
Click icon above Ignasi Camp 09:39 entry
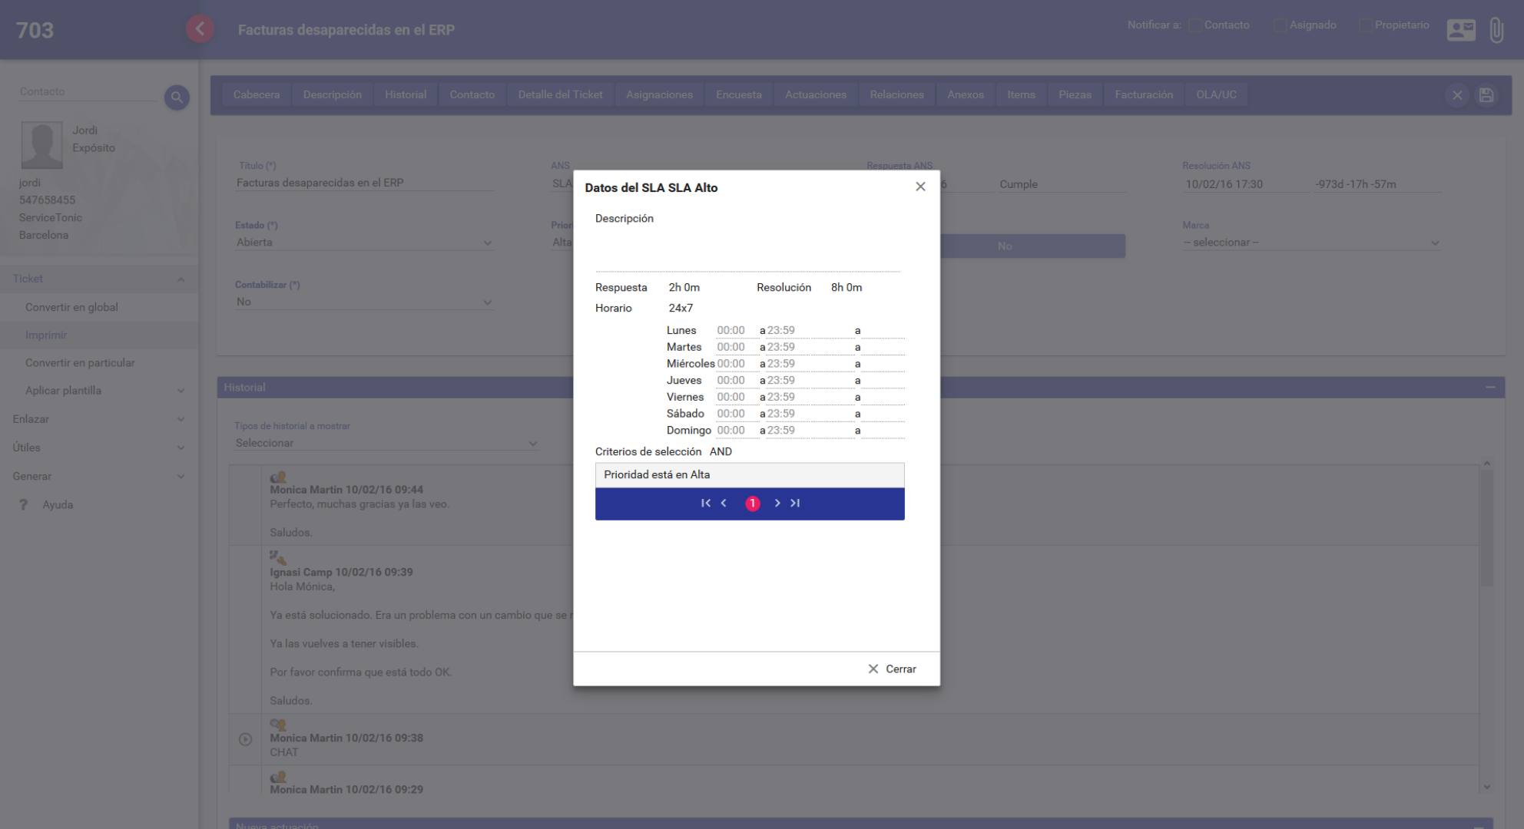pos(278,557)
